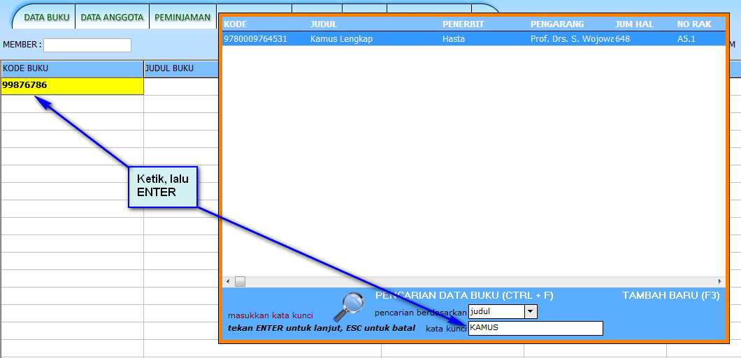Click the right arrow of horizontal scrollbar
This screenshot has width=741, height=358.
[720, 281]
